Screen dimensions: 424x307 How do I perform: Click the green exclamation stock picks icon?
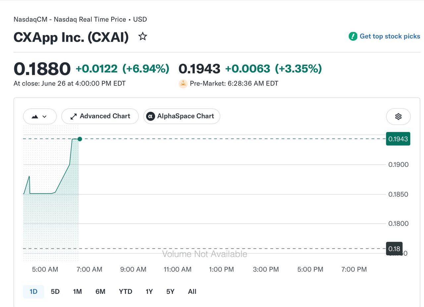pyautogui.click(x=353, y=36)
